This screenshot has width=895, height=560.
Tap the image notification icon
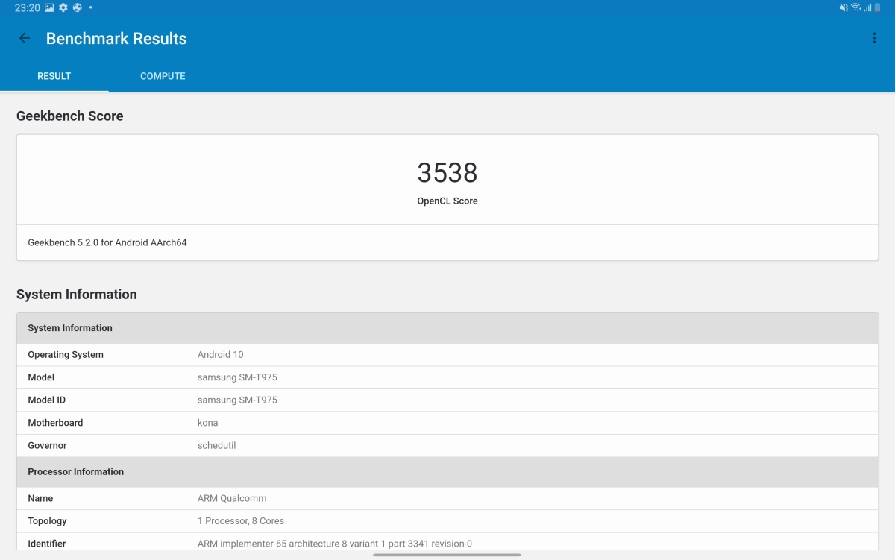tap(49, 7)
